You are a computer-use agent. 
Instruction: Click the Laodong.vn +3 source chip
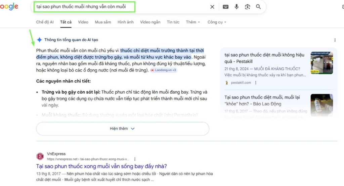tap(164, 70)
